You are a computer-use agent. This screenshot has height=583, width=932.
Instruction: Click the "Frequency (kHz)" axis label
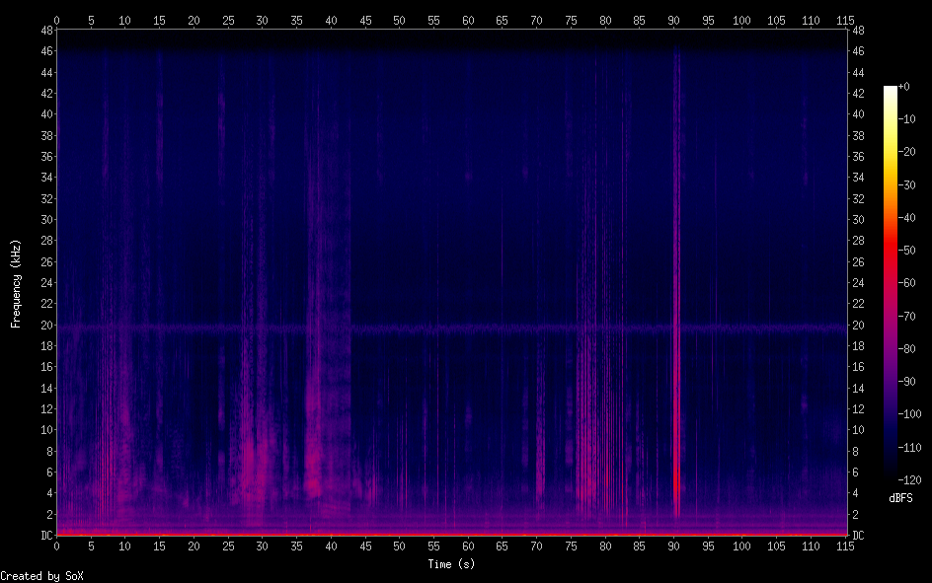16,282
